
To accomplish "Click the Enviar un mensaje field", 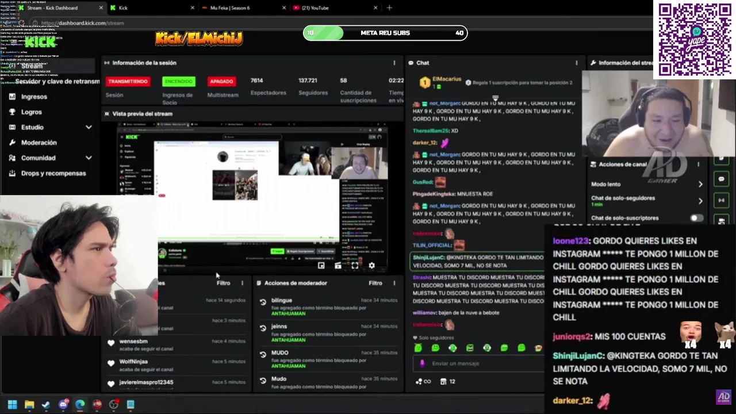I will pyautogui.click(x=477, y=363).
